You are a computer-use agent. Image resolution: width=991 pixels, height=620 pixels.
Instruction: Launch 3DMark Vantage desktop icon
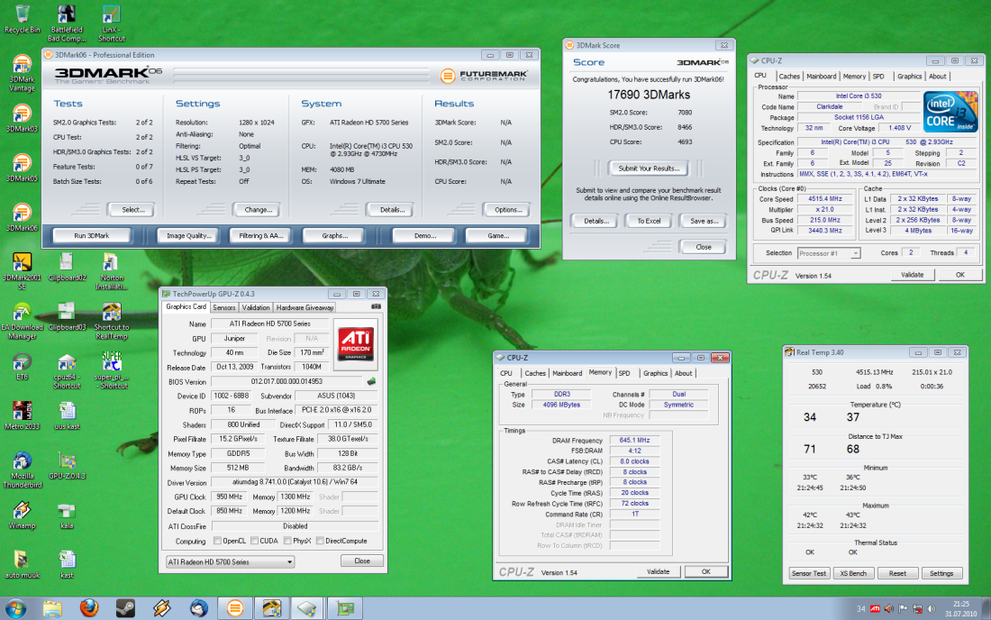point(23,73)
